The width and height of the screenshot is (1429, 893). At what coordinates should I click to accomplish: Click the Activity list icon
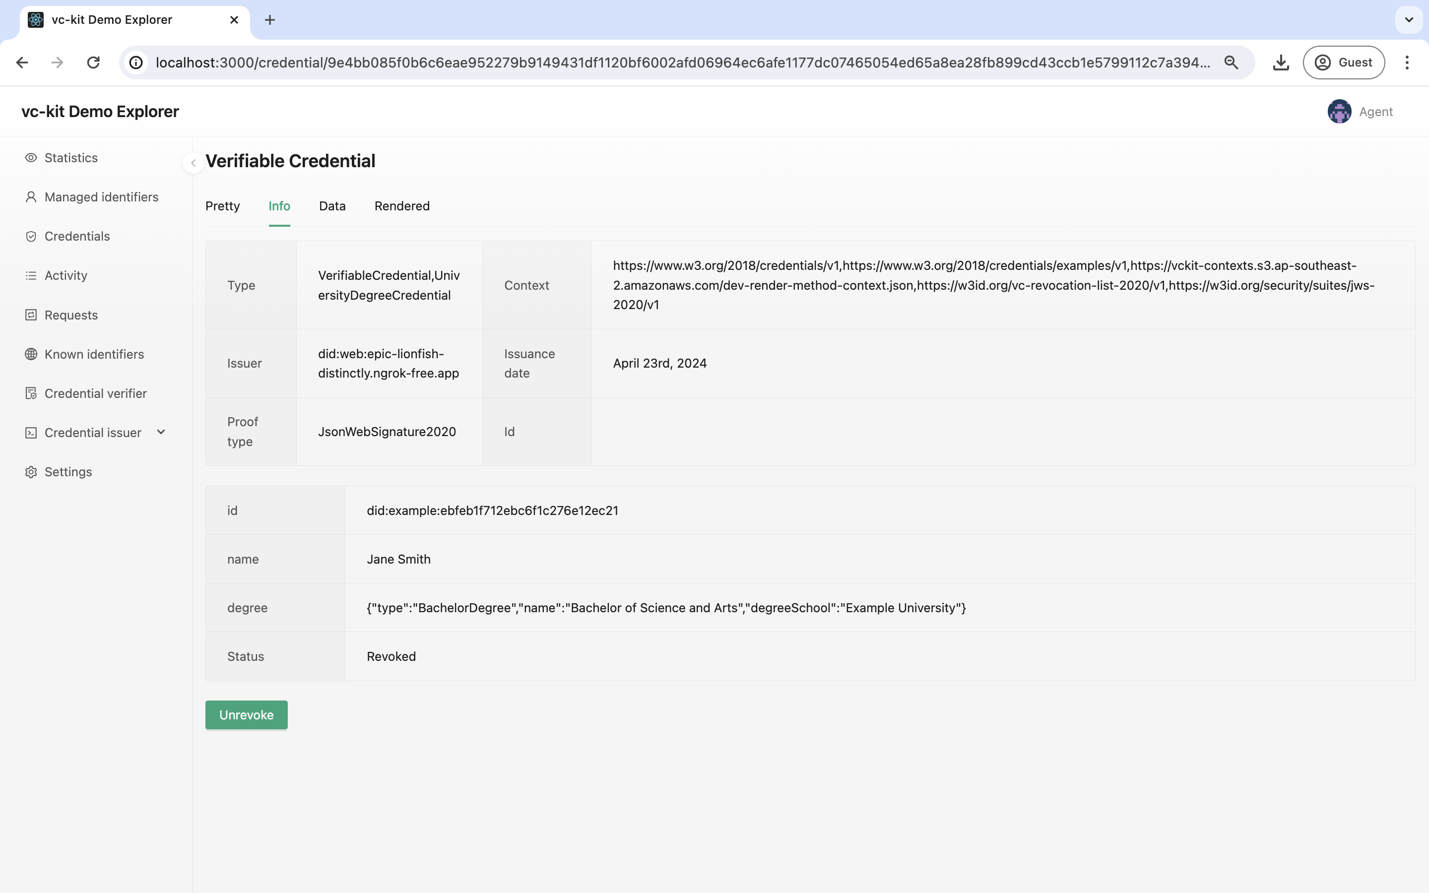[x=31, y=275]
